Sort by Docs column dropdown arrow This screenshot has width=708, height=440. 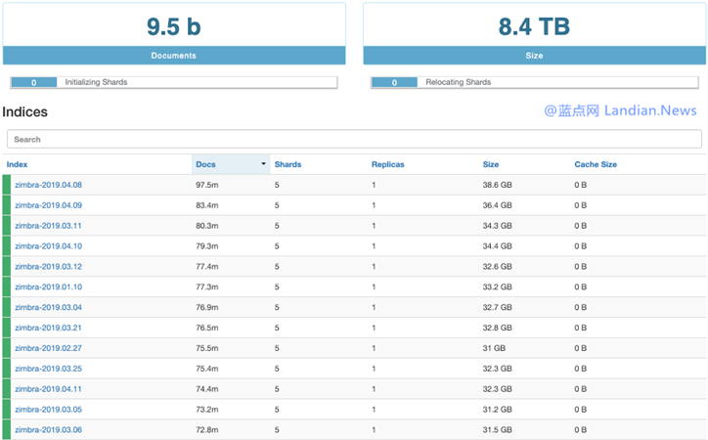[x=263, y=164]
